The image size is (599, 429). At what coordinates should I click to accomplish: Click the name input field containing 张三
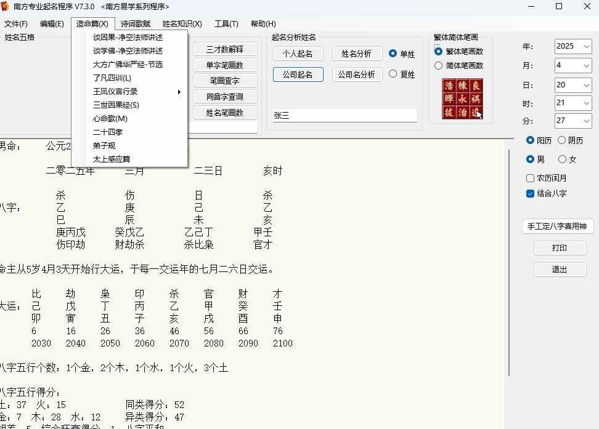point(345,115)
